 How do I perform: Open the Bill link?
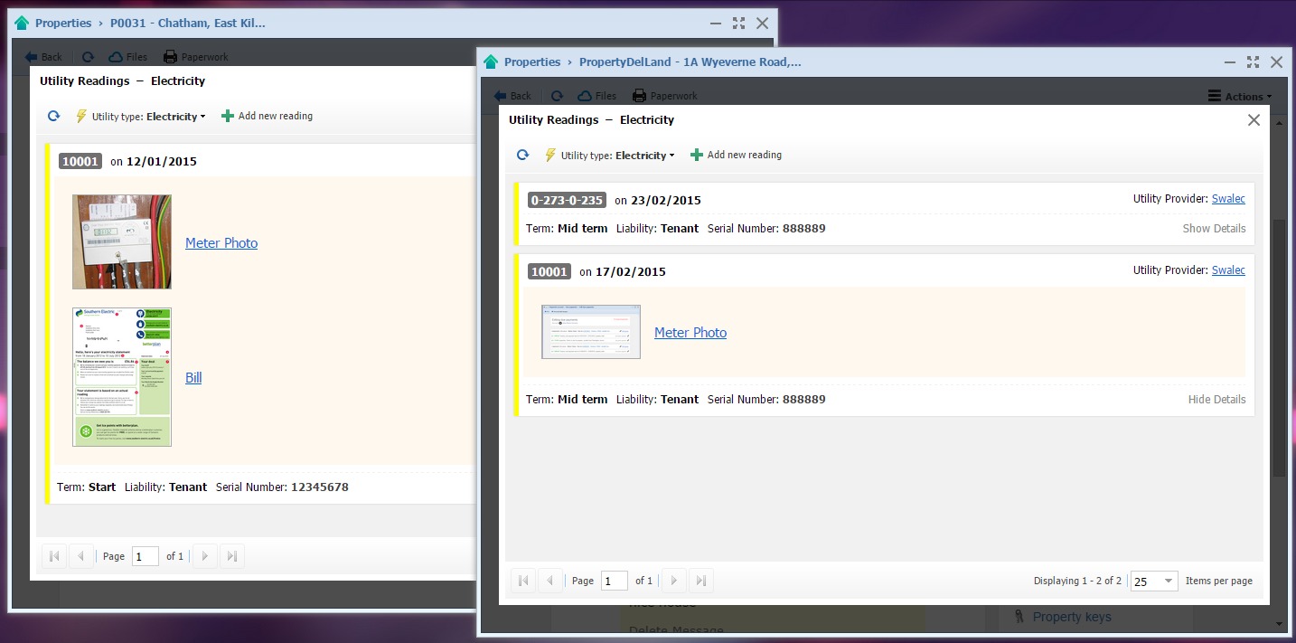(x=193, y=378)
